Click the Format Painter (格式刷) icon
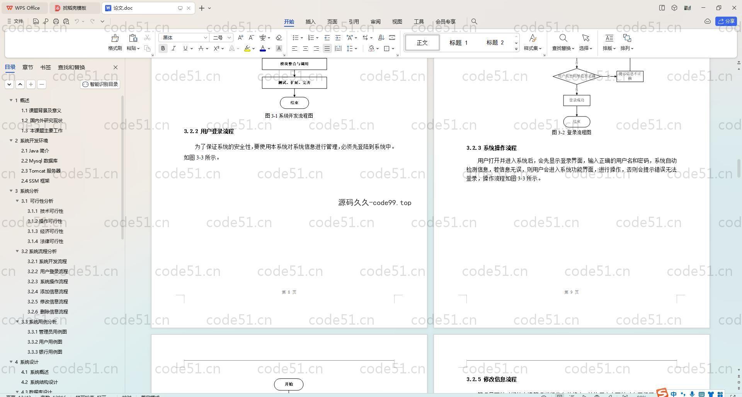The height and width of the screenshot is (397, 742). [115, 38]
